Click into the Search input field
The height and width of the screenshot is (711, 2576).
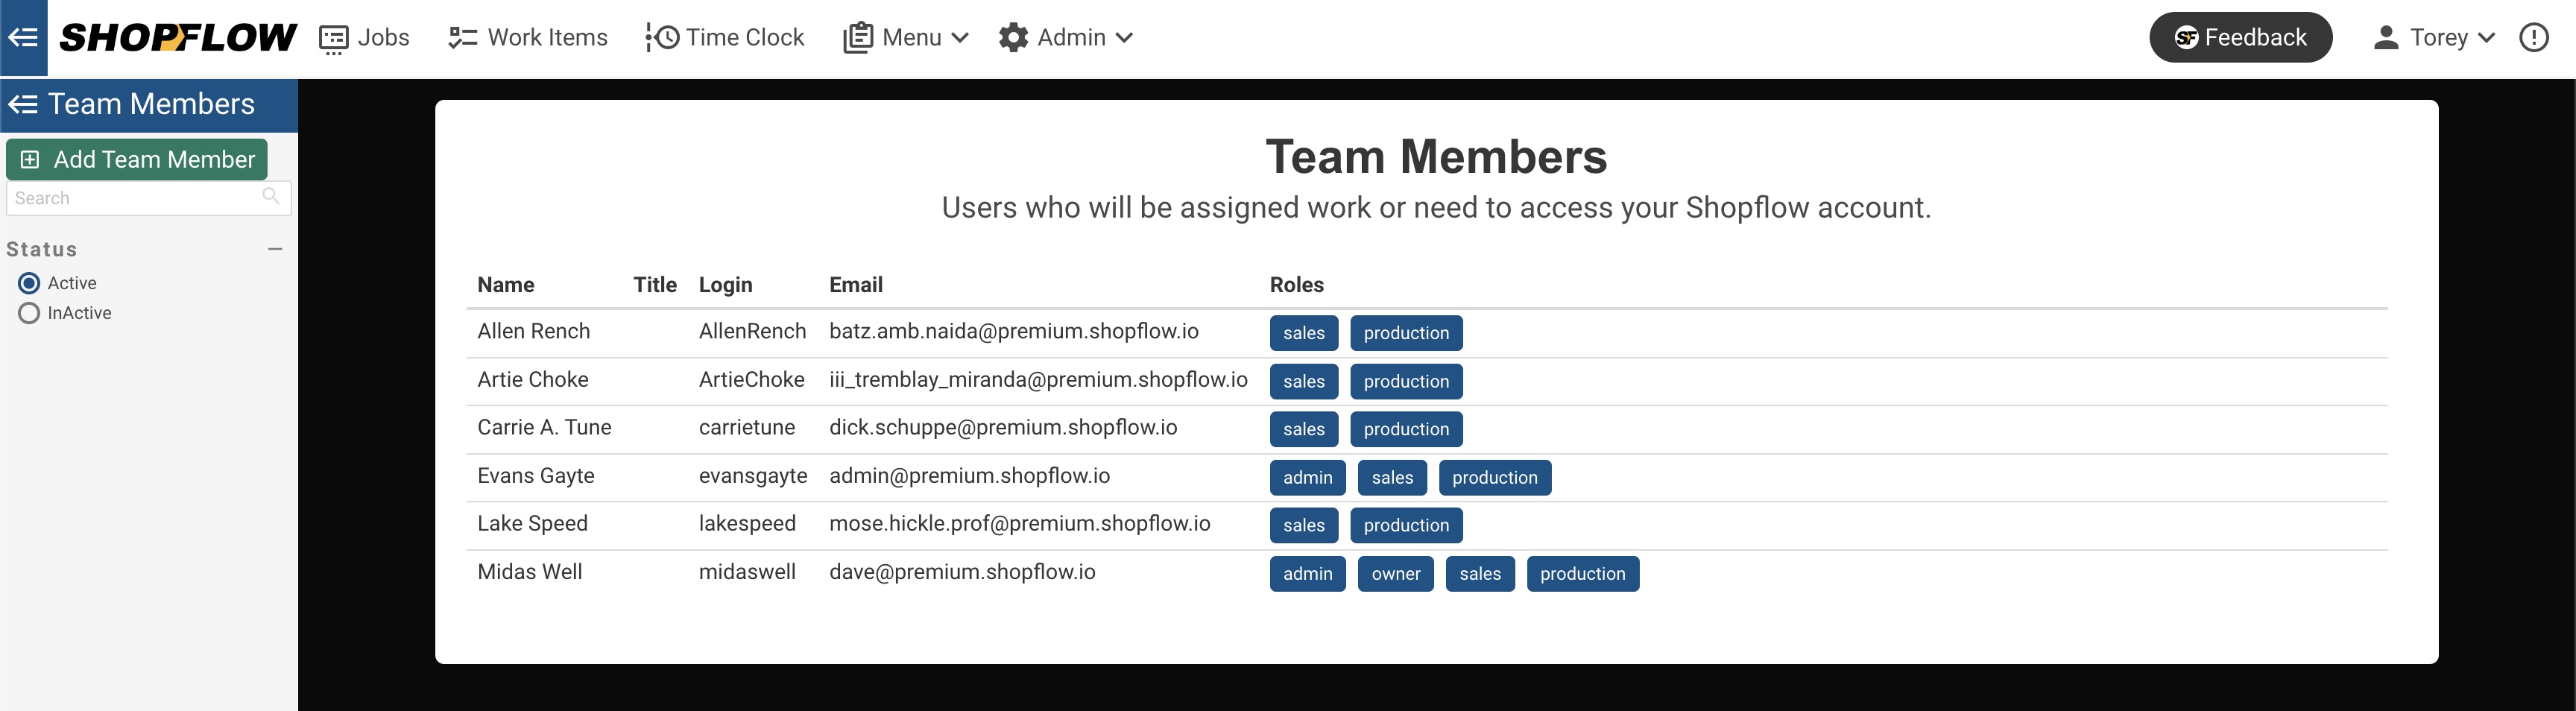pos(135,198)
